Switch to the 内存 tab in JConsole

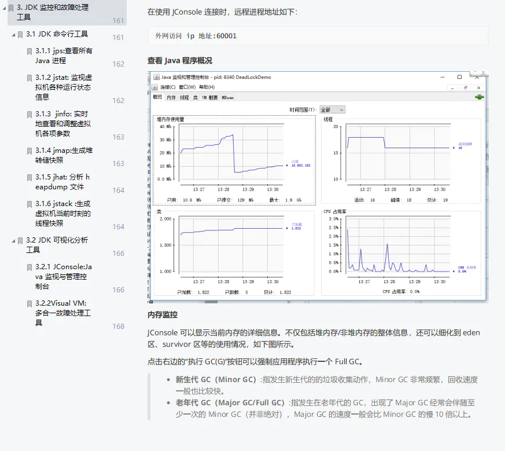[171, 97]
